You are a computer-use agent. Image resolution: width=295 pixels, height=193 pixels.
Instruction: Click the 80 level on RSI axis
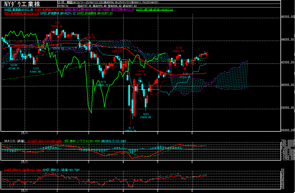click(282, 170)
